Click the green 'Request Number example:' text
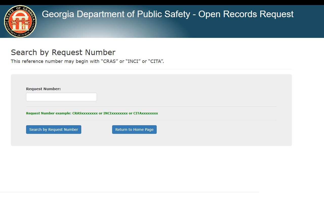 tap(49, 113)
